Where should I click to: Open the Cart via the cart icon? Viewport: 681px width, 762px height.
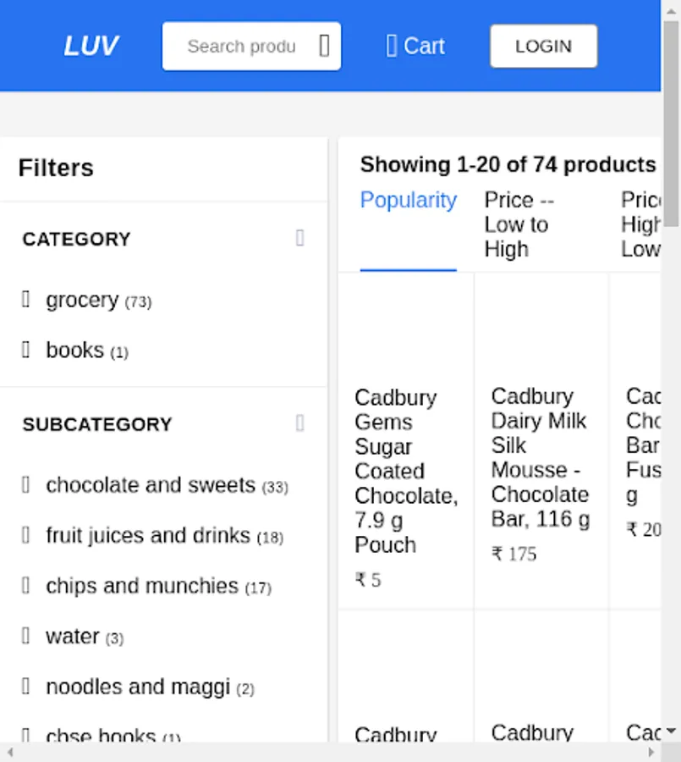tap(392, 46)
